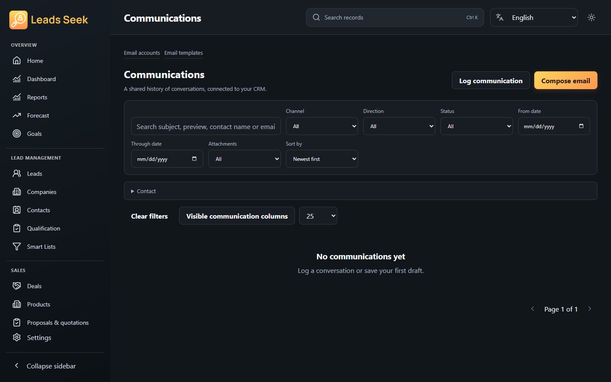
Task: Click the Smart Lists funnel icon
Action: pyautogui.click(x=17, y=247)
